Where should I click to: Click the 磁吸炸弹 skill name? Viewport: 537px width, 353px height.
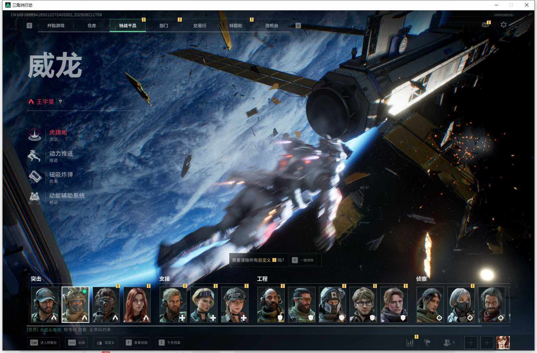tap(61, 174)
